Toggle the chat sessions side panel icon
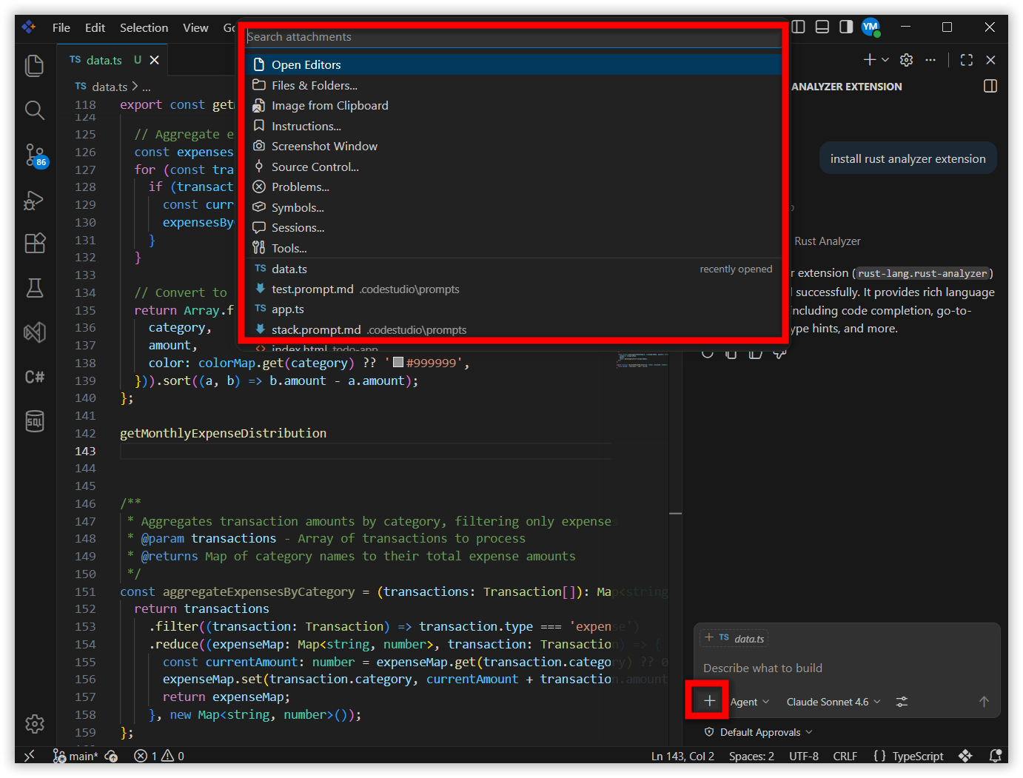Viewport: 1023px width, 778px height. coord(990,87)
